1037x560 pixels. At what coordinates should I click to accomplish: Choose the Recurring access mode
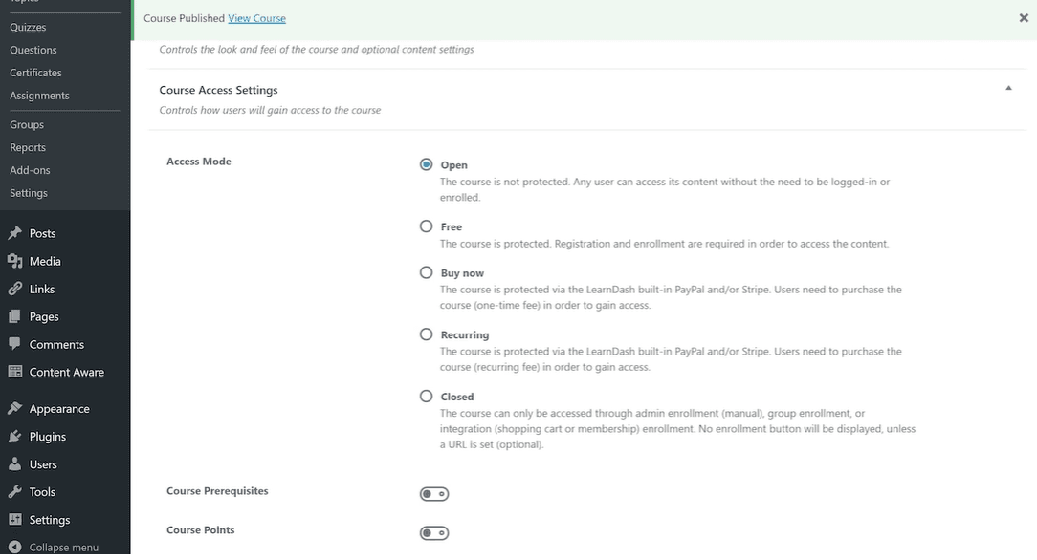click(426, 334)
